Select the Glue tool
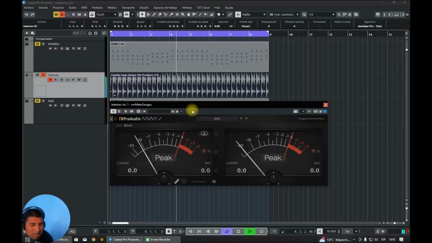Screen dimensions: 432x243 [171, 15]
